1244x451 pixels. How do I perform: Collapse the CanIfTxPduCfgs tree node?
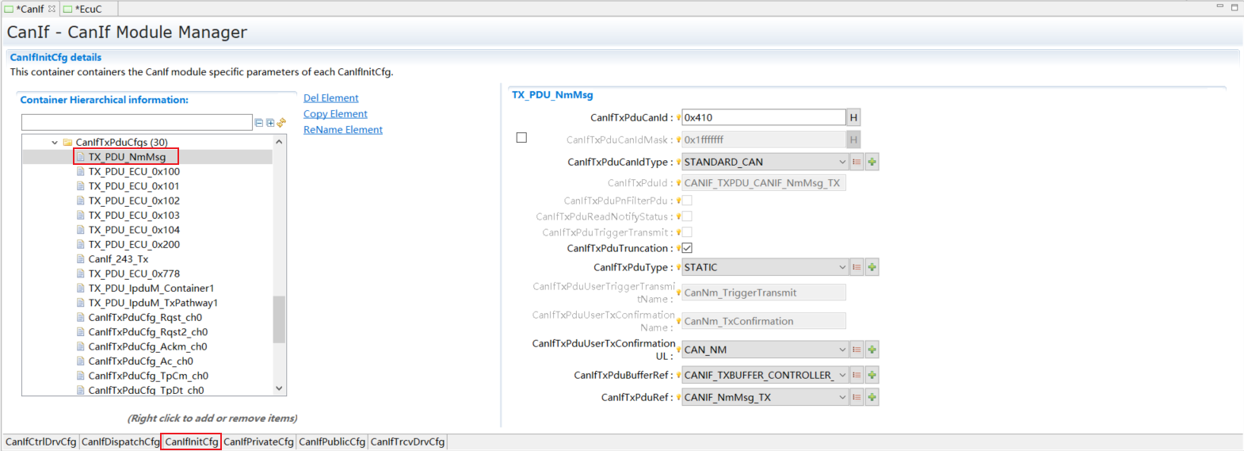(55, 143)
